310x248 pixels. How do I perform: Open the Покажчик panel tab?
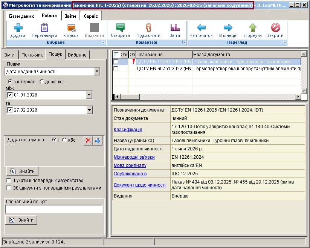click(32, 55)
